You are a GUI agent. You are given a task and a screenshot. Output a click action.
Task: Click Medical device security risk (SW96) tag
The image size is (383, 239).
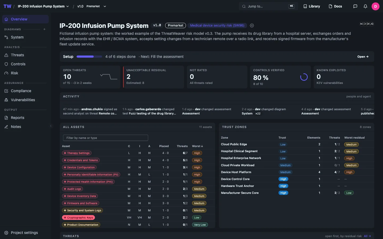217,25
